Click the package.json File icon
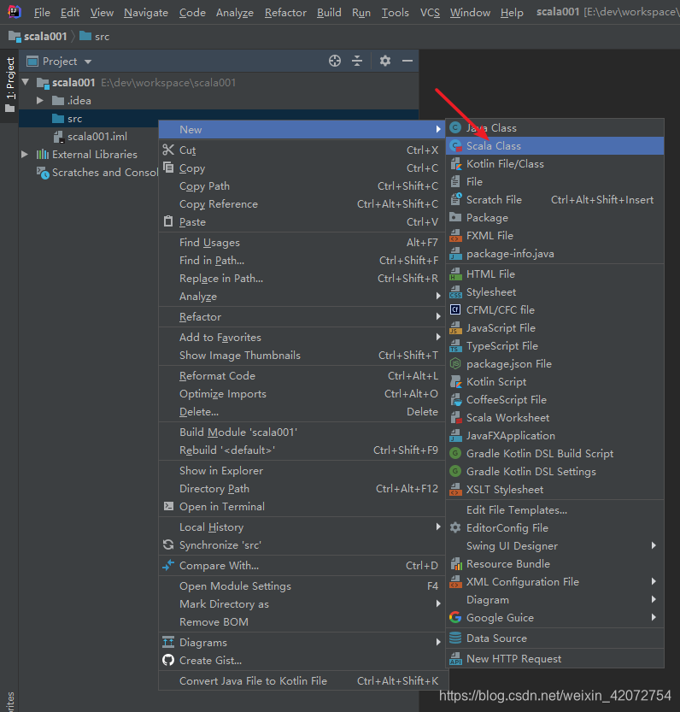This screenshot has width=680, height=712. 455,364
